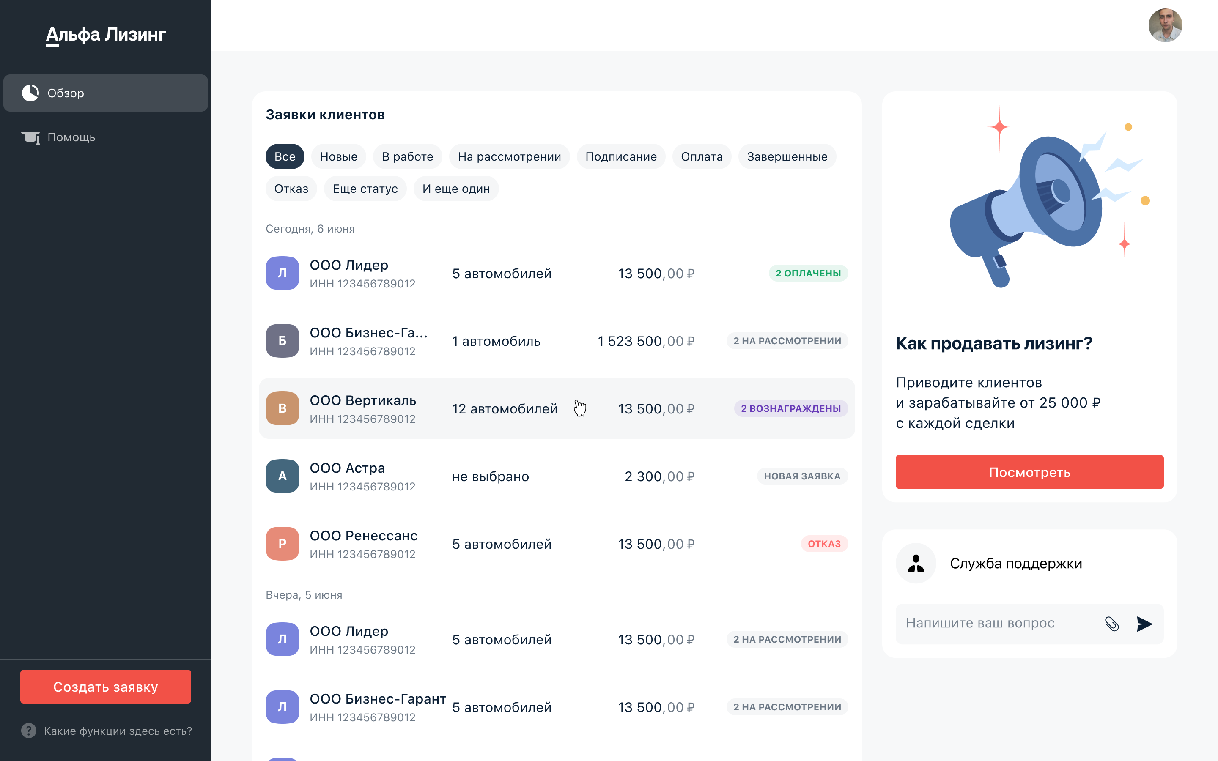Click the Посмотреть button
Screen dimensions: 1218x761
coord(1029,472)
